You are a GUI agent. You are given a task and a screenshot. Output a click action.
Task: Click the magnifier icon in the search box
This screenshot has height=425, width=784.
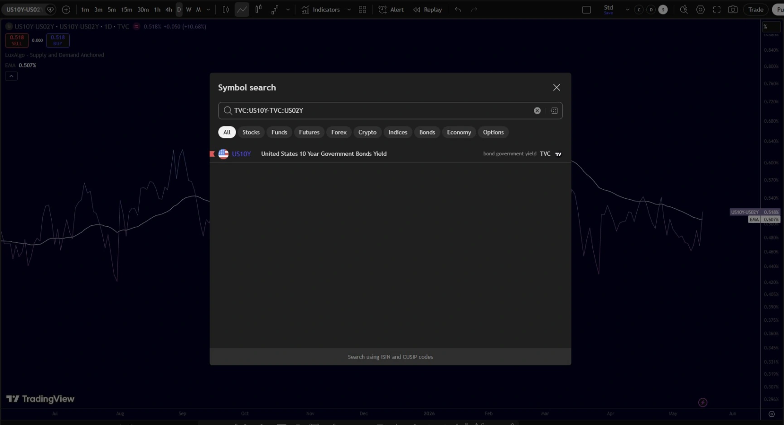coord(227,110)
